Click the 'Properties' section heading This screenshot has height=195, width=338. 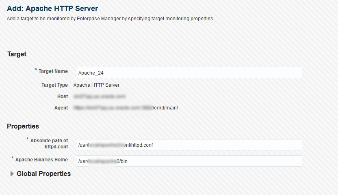click(x=23, y=126)
